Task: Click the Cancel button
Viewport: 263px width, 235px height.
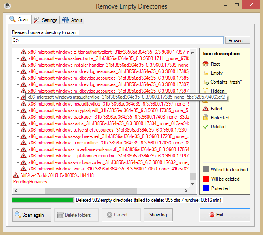Action: [121, 215]
